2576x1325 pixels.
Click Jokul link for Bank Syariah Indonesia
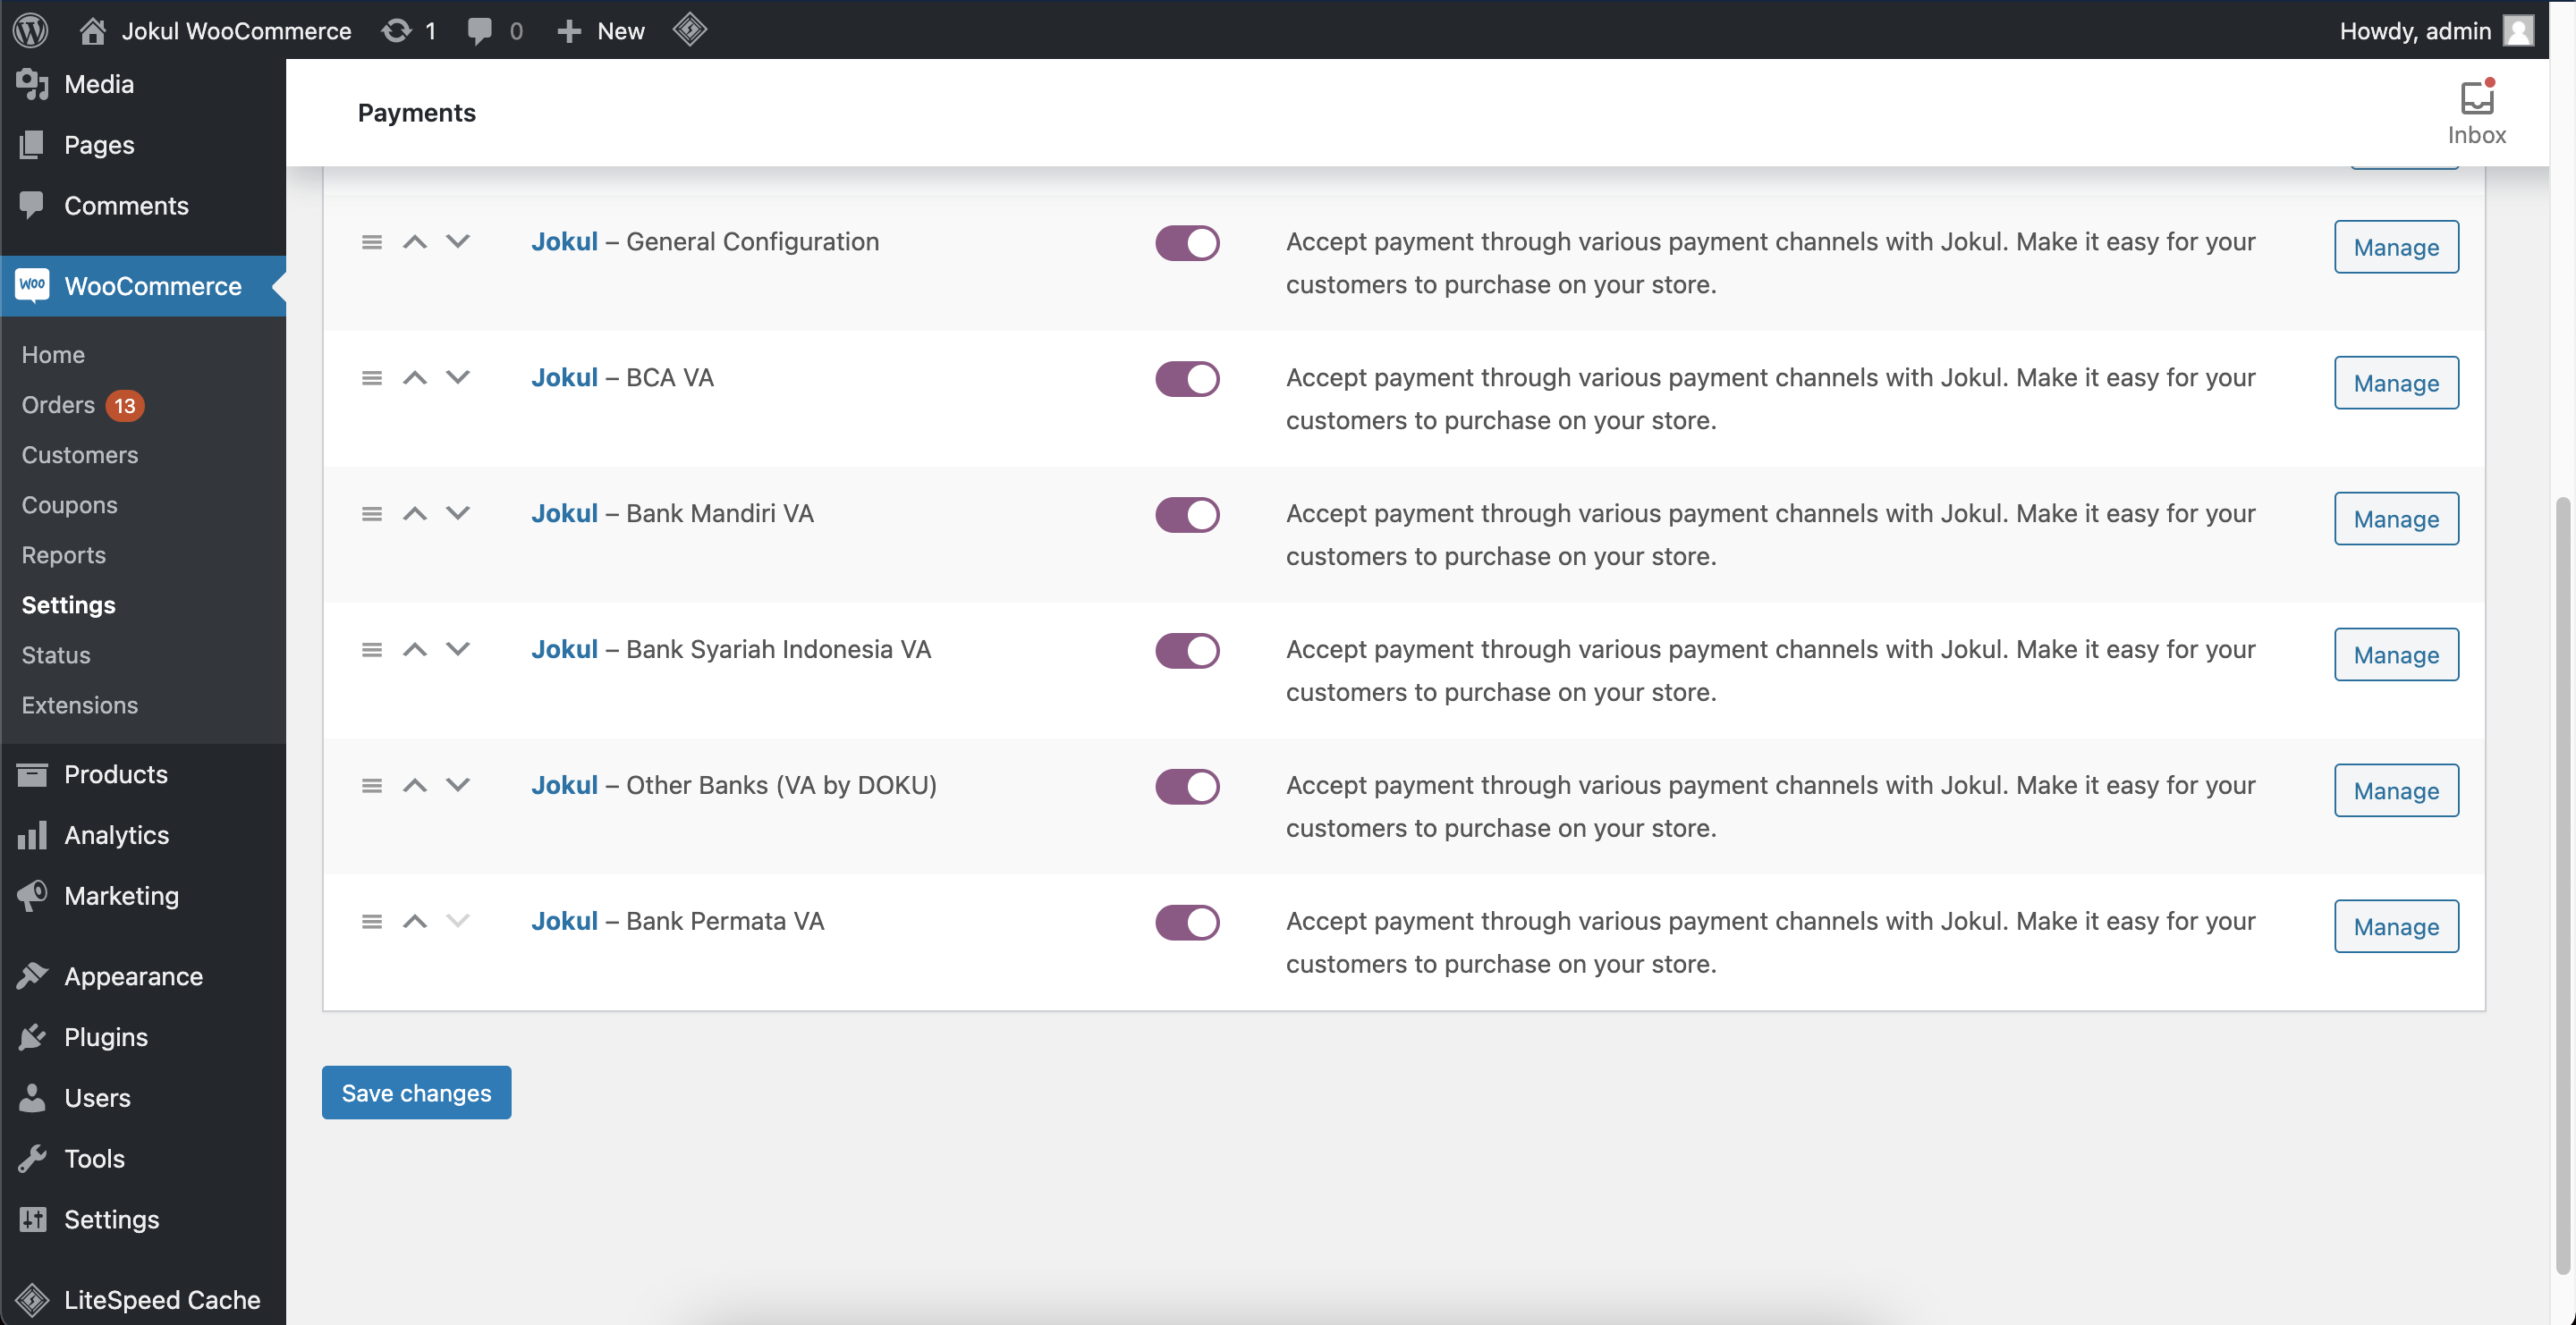click(563, 649)
